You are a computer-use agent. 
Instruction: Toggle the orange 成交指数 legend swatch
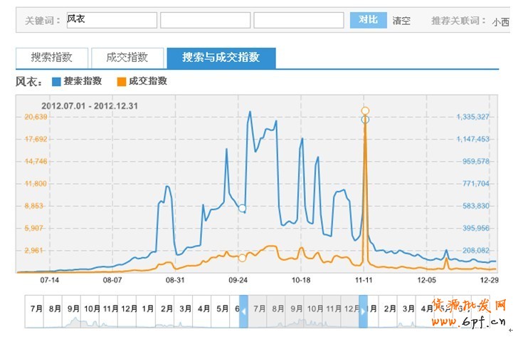coord(122,81)
